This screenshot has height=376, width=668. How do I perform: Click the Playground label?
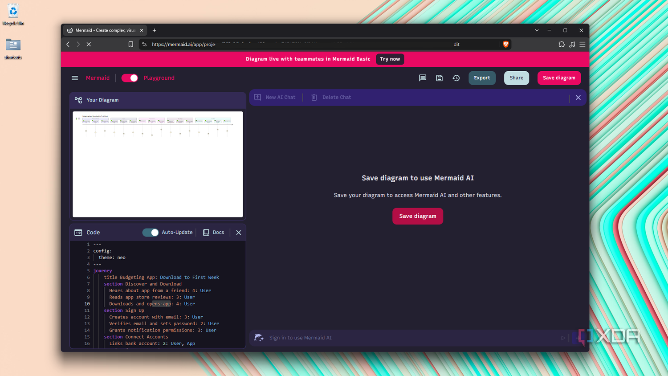coord(159,78)
